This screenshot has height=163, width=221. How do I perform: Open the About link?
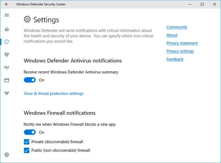tap(172, 35)
